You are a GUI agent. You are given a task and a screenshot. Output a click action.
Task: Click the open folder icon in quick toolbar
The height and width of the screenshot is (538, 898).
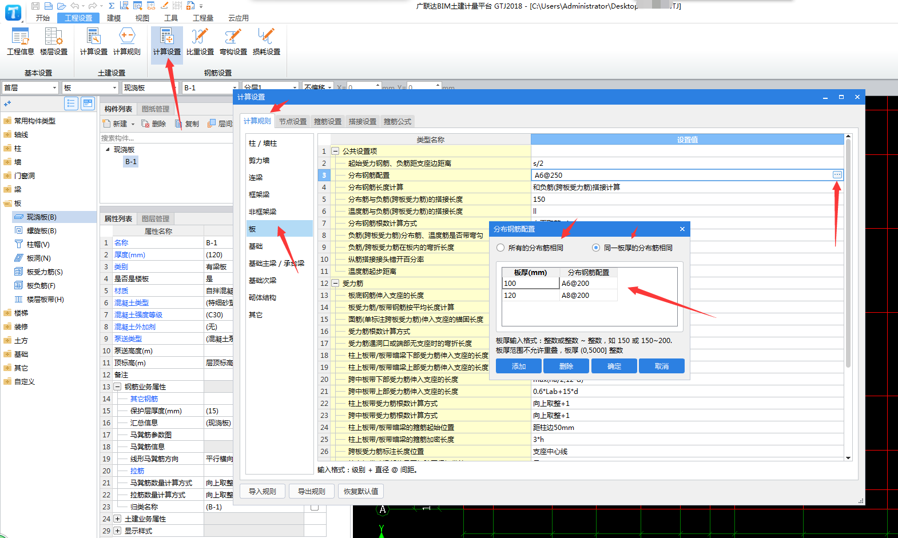[x=62, y=6]
